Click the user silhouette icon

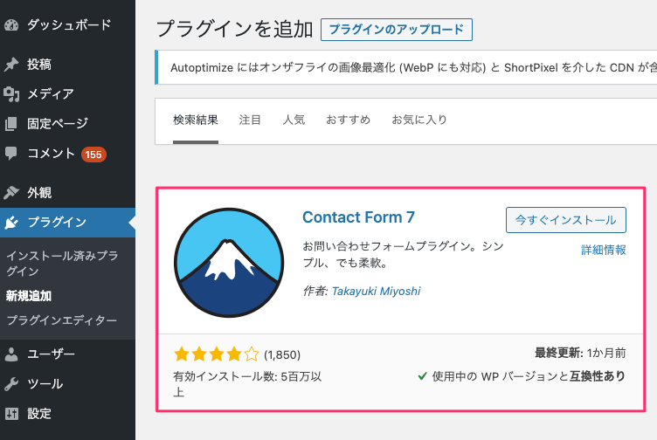pyautogui.click(x=11, y=354)
